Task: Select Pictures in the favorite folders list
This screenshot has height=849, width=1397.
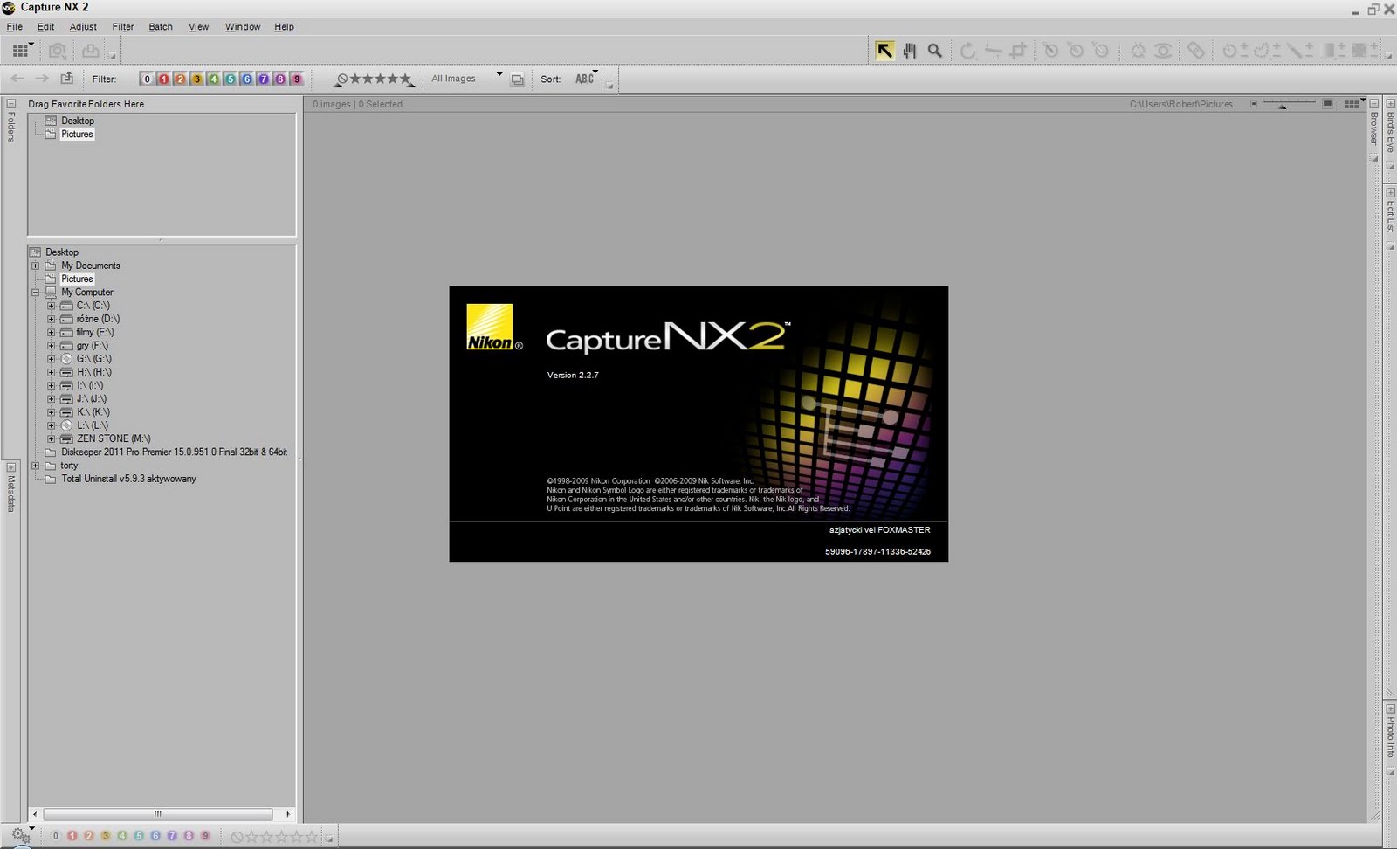Action: point(77,135)
